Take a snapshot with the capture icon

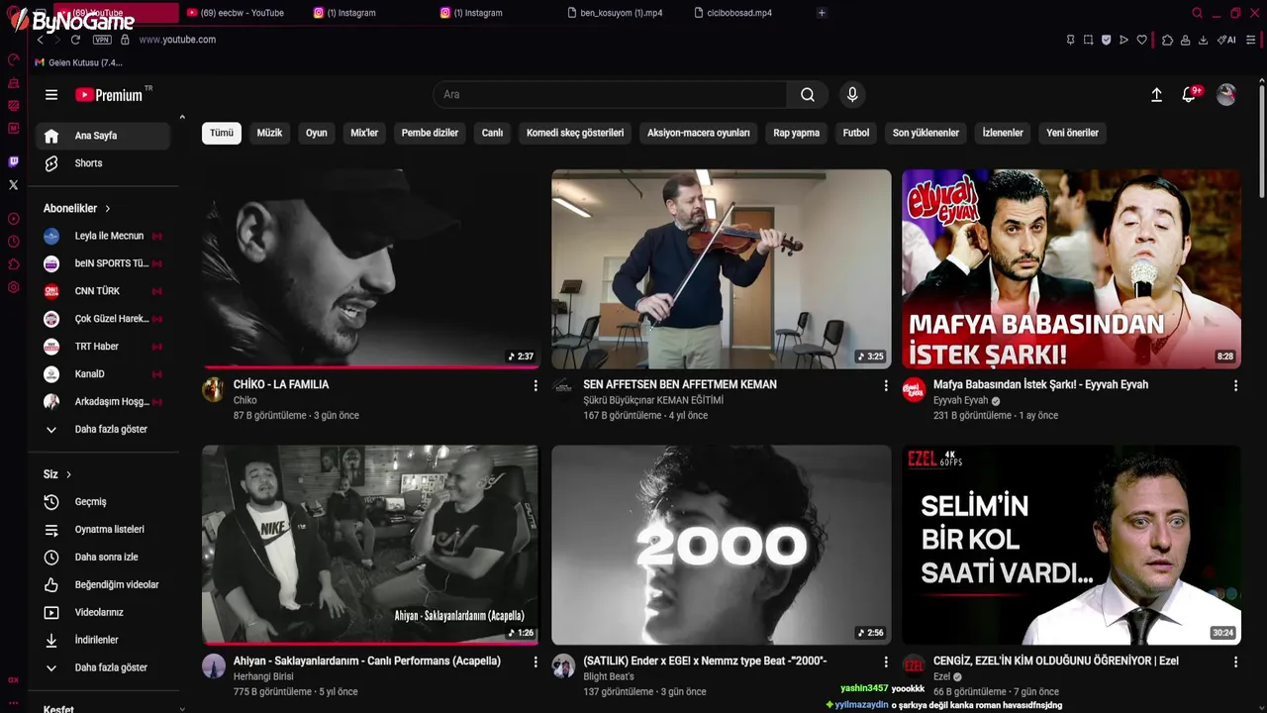coord(1088,40)
